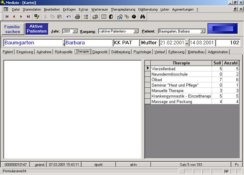Viewport: 244px width, 175px height.
Task: Open the Extras menu
Action: 83,9
